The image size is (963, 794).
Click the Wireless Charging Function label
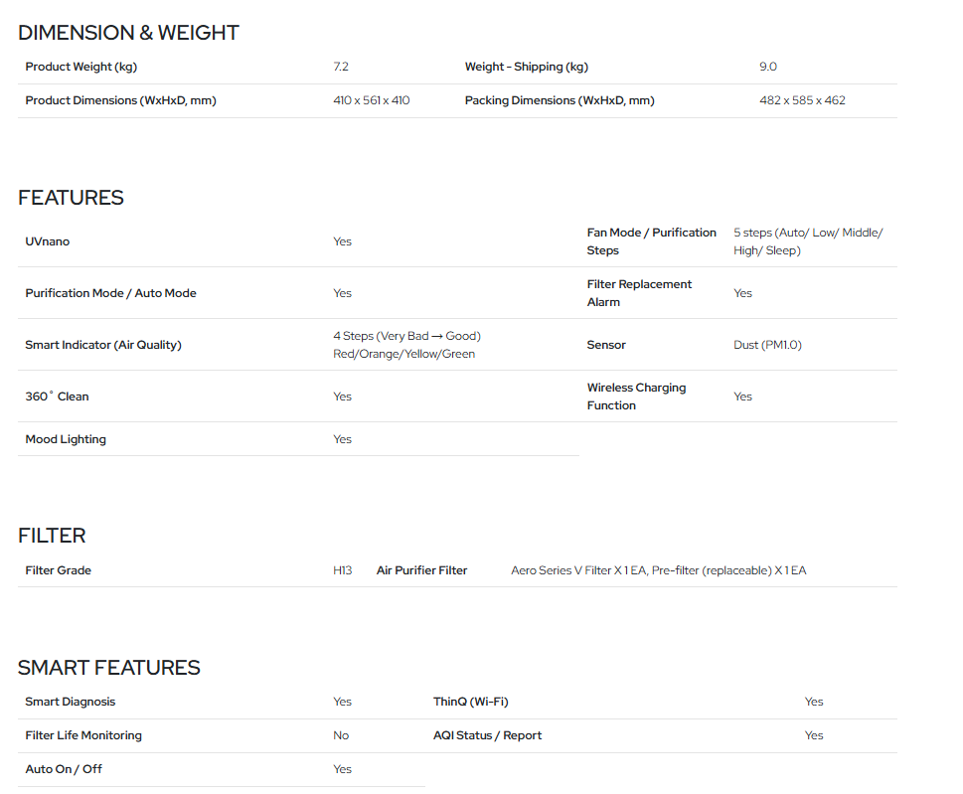(636, 397)
